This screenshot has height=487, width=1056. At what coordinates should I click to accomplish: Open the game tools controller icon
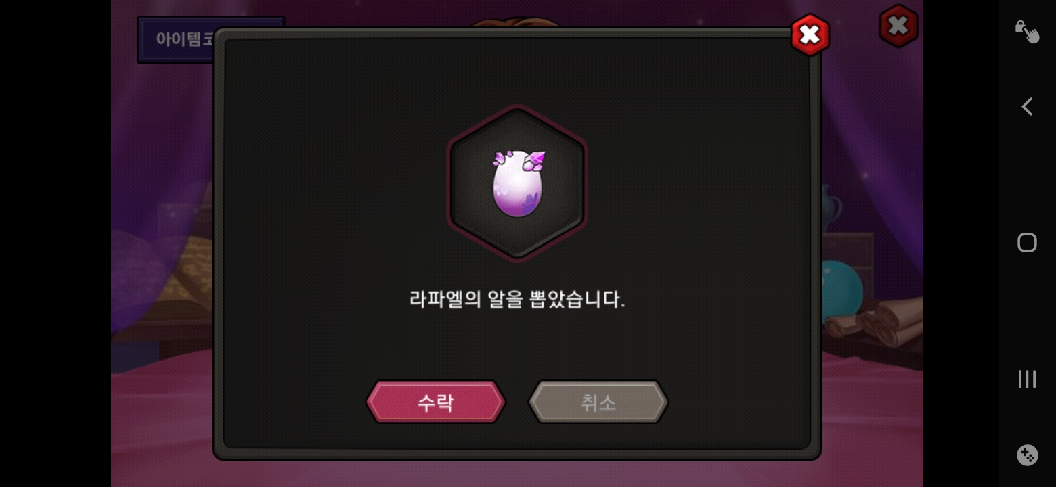pyautogui.click(x=1027, y=455)
